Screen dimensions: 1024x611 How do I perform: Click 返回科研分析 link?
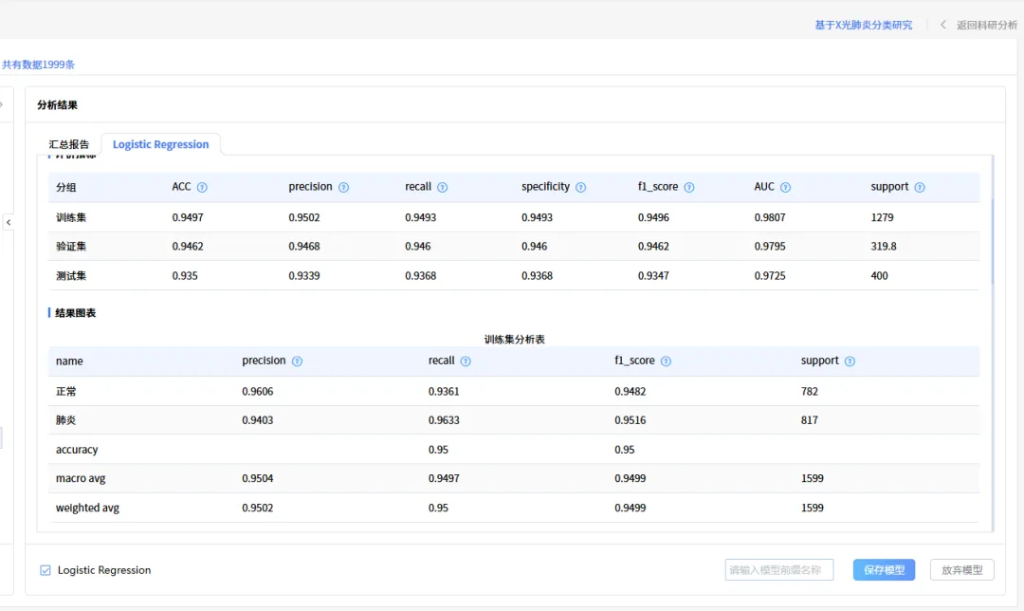[x=987, y=25]
